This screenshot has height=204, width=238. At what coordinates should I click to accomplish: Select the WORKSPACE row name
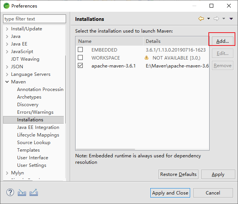coord(106,58)
